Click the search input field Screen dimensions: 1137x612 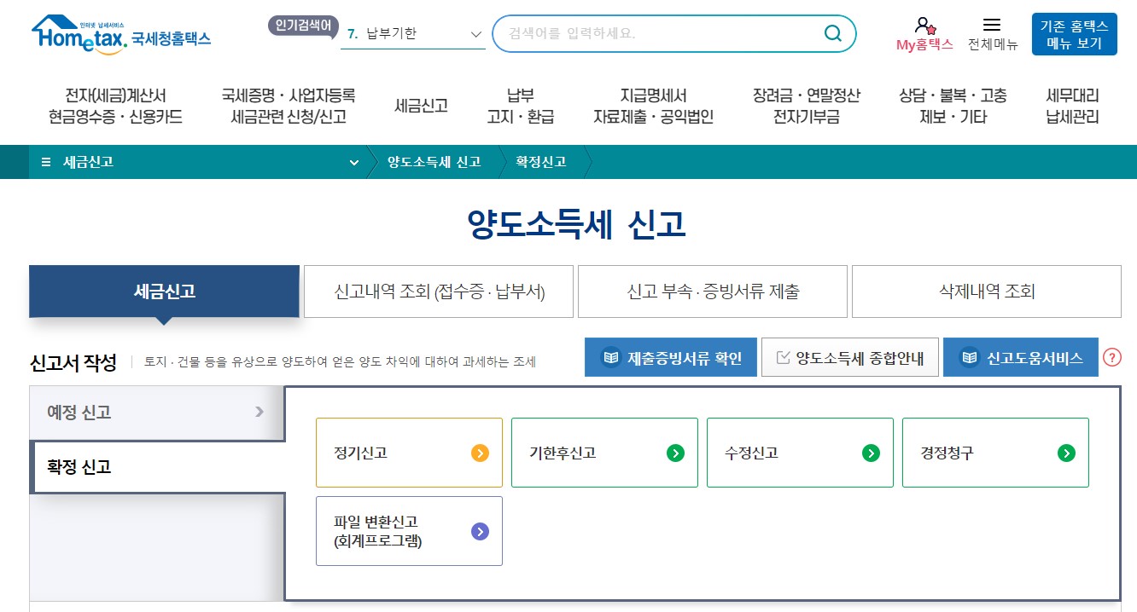666,33
